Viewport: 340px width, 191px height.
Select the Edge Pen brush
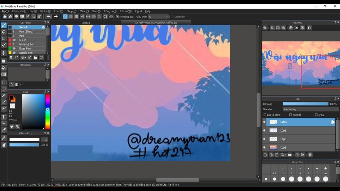[x=27, y=48]
